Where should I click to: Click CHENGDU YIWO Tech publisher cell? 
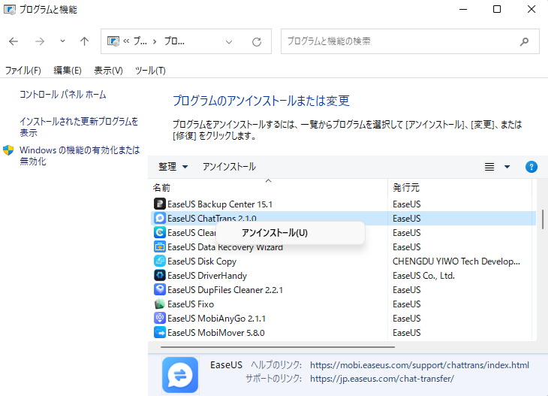click(456, 261)
